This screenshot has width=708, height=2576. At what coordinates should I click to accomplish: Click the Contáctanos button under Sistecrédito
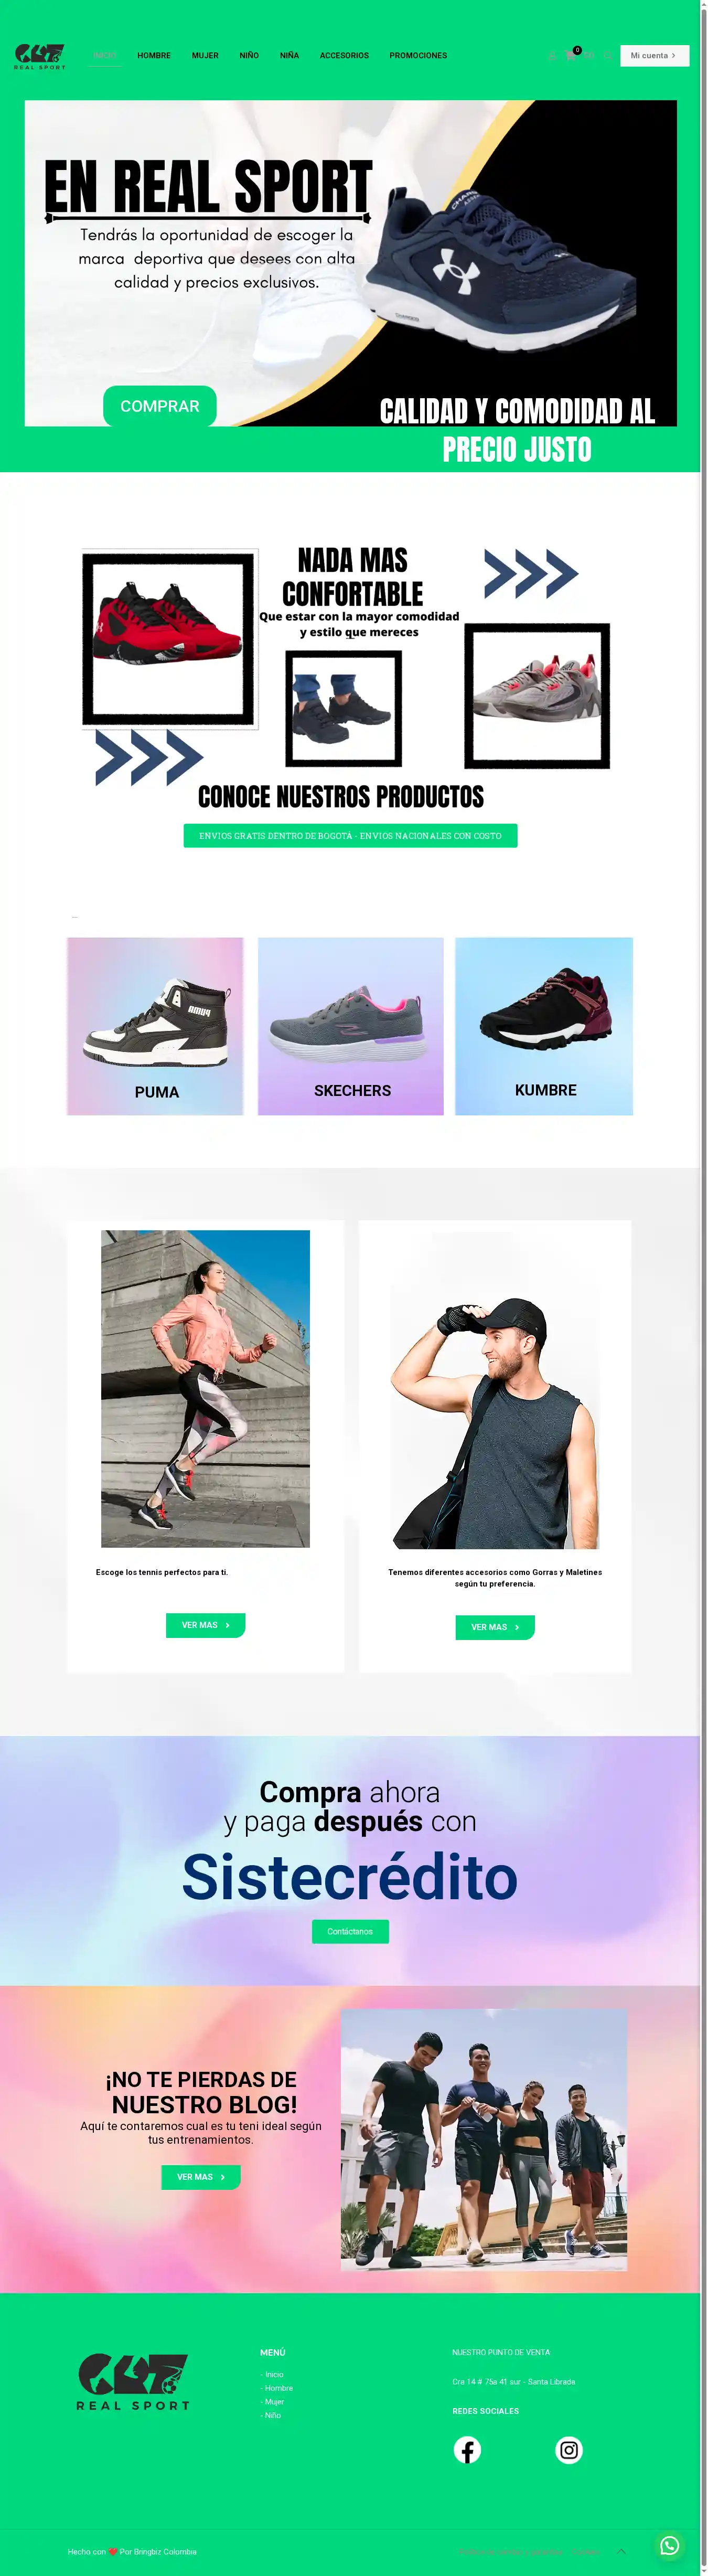(x=350, y=1931)
